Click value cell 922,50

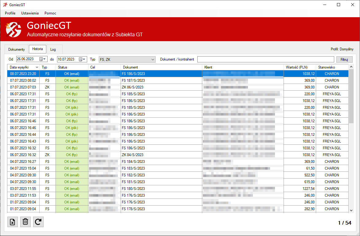tap(300, 175)
